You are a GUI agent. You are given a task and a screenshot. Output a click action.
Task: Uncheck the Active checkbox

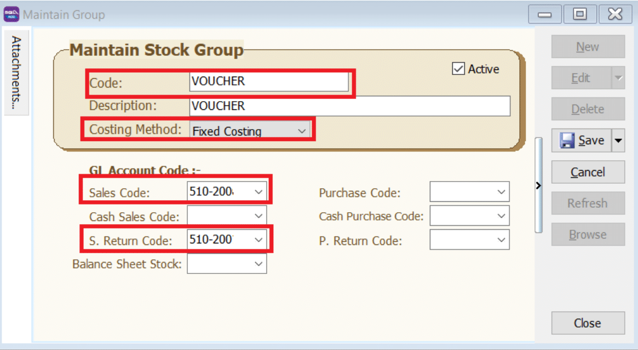(x=458, y=69)
